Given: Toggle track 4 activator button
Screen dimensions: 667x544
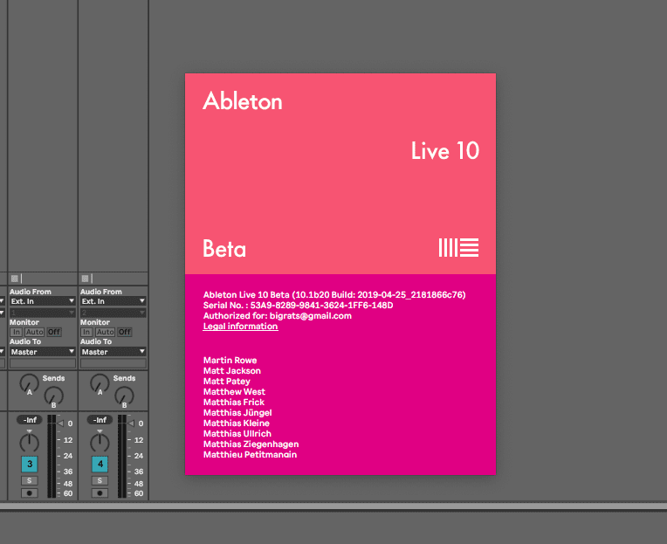Looking at the screenshot, I should coord(100,464).
